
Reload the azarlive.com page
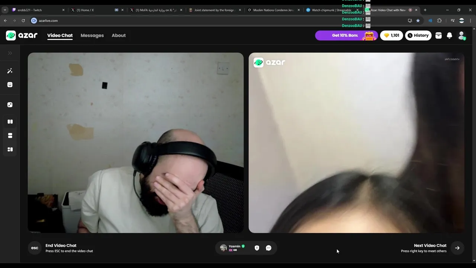click(23, 20)
